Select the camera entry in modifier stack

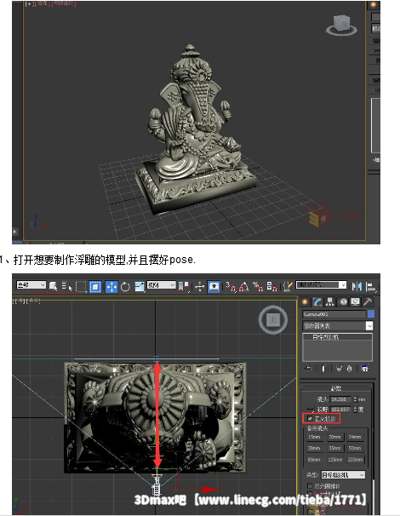[x=337, y=337]
